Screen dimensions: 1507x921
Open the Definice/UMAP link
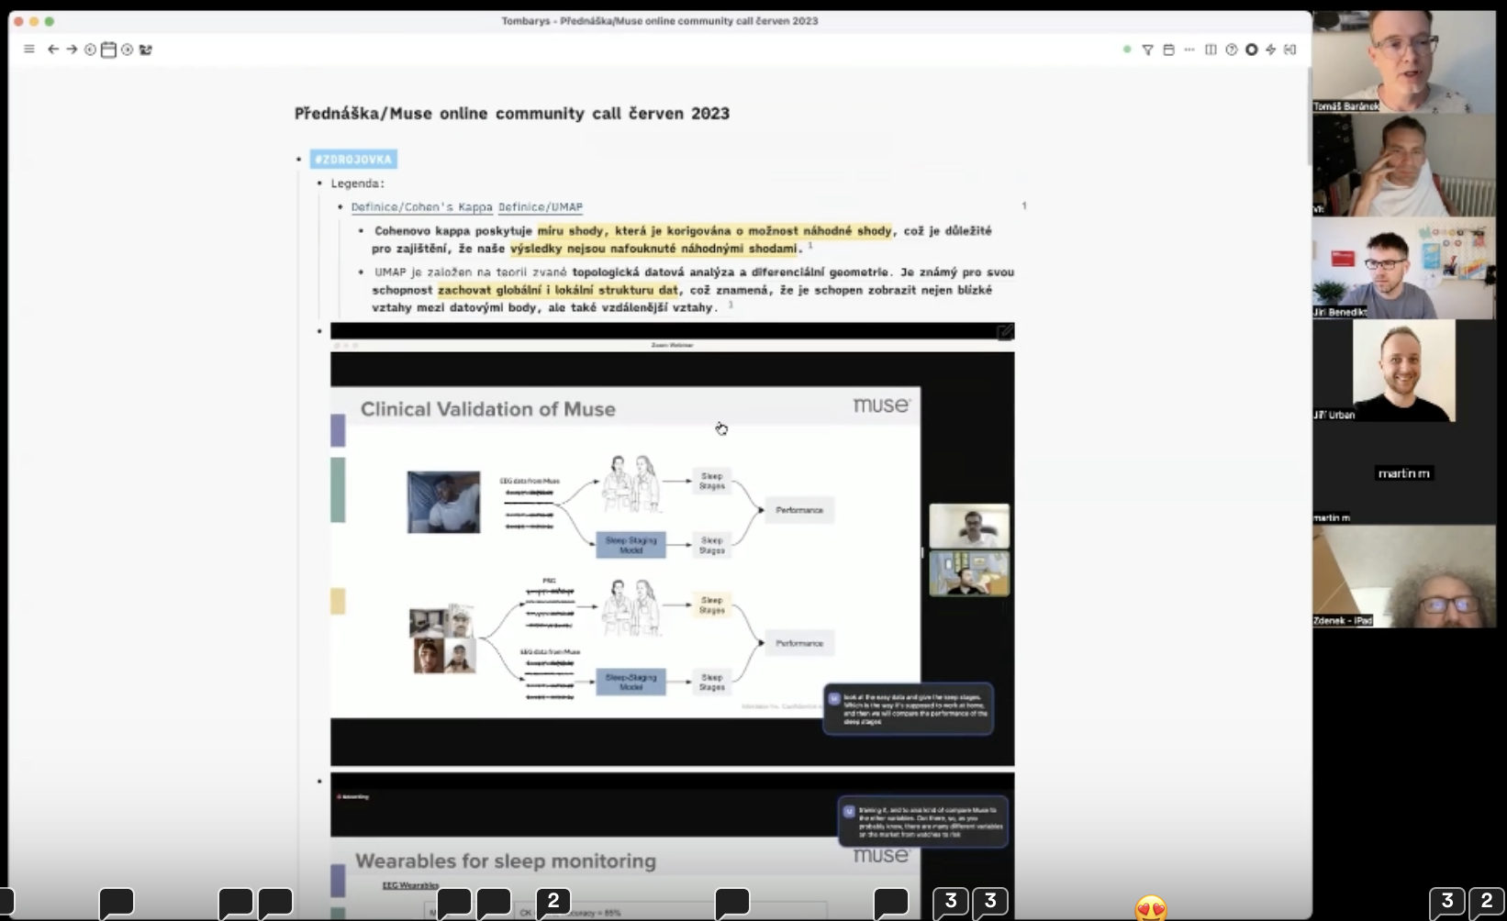(541, 207)
